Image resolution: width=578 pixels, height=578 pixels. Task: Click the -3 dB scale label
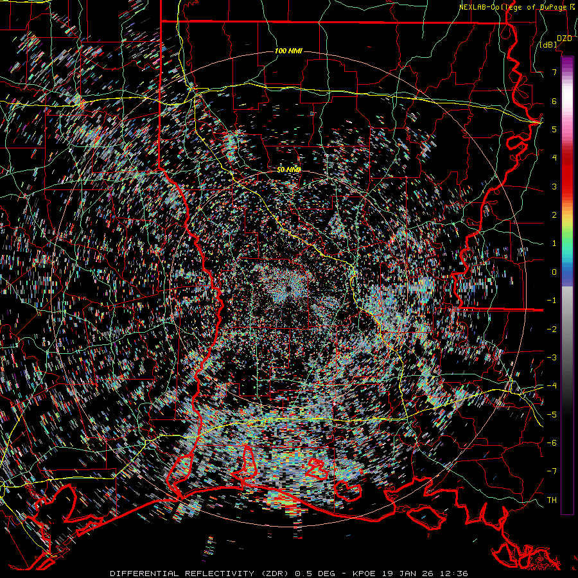pos(552,358)
